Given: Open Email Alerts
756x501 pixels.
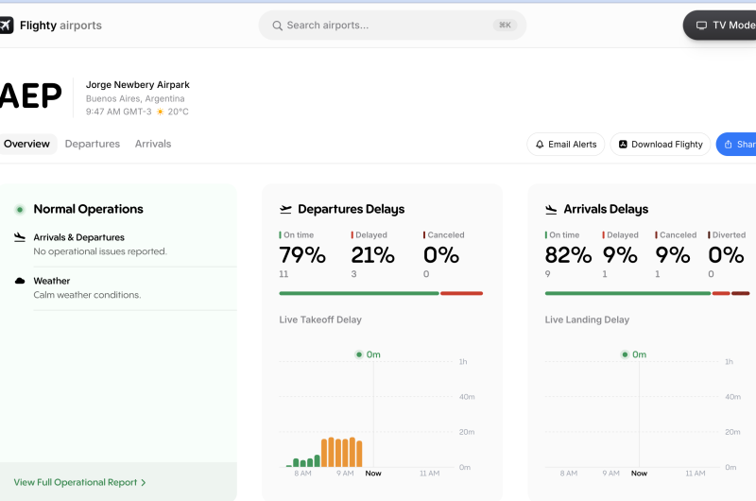Looking at the screenshot, I should coord(565,145).
